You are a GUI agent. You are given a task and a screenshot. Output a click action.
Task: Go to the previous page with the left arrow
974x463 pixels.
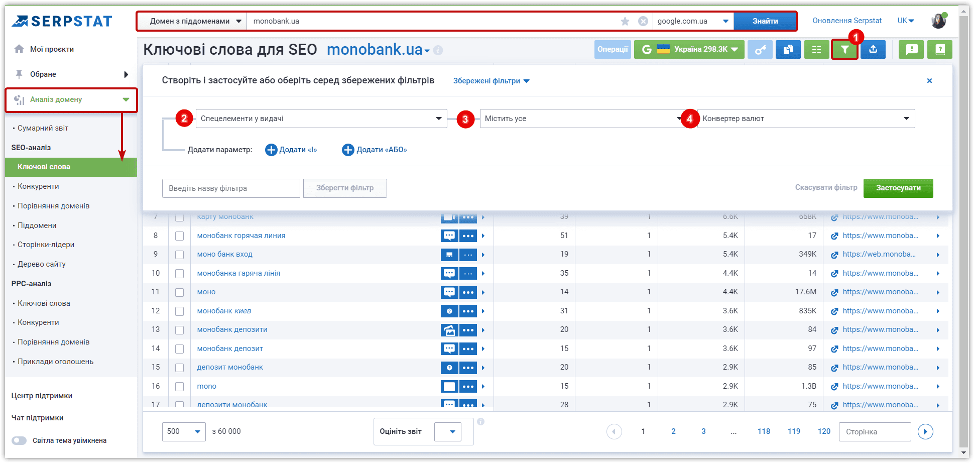pyautogui.click(x=614, y=431)
